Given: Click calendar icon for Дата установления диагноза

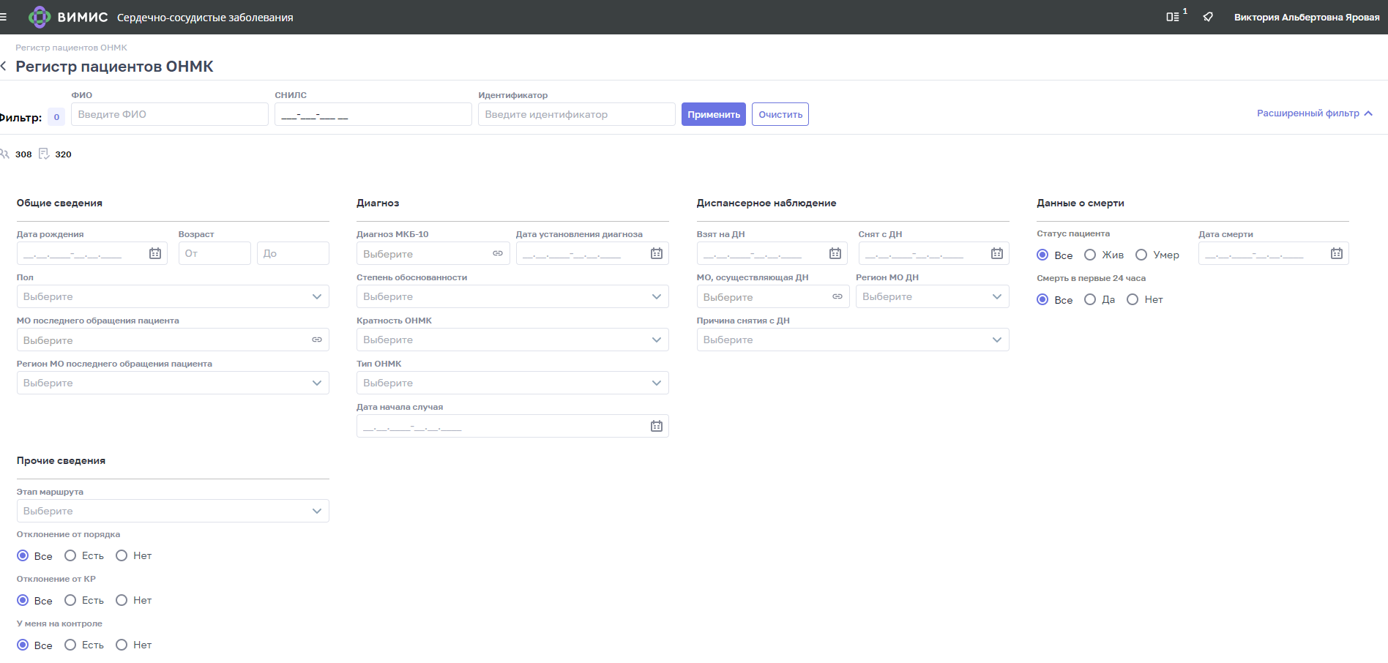Looking at the screenshot, I should point(657,253).
